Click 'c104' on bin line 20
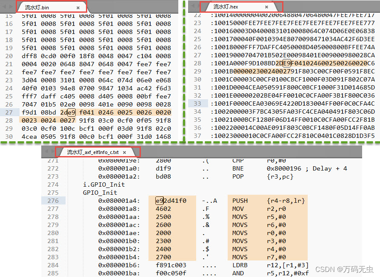Screen dimensions: 380x277 coord(144,56)
